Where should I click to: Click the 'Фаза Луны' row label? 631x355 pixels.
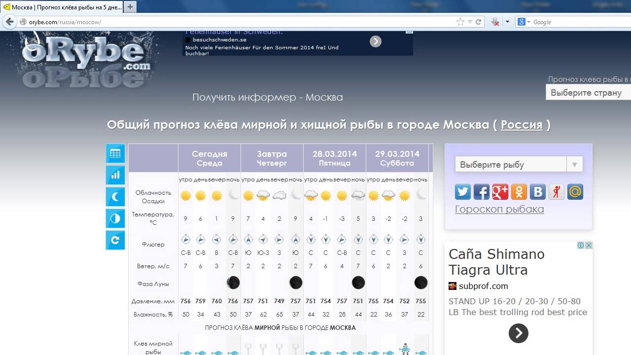click(x=153, y=284)
